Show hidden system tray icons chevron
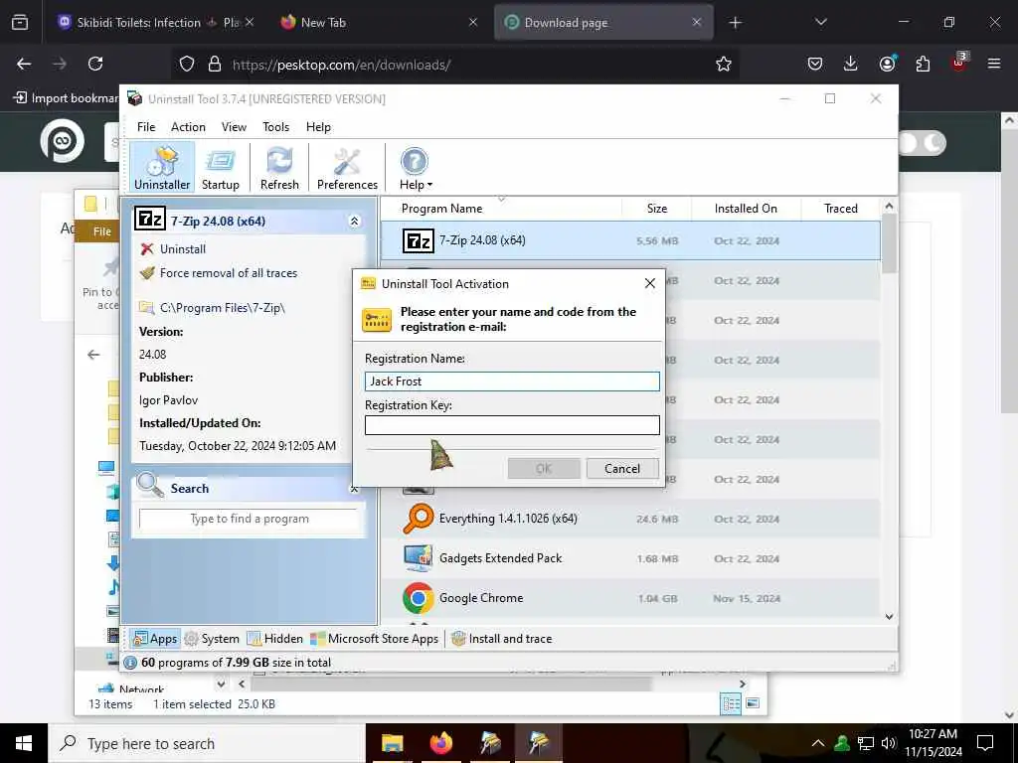This screenshot has width=1018, height=763. pos(818,743)
